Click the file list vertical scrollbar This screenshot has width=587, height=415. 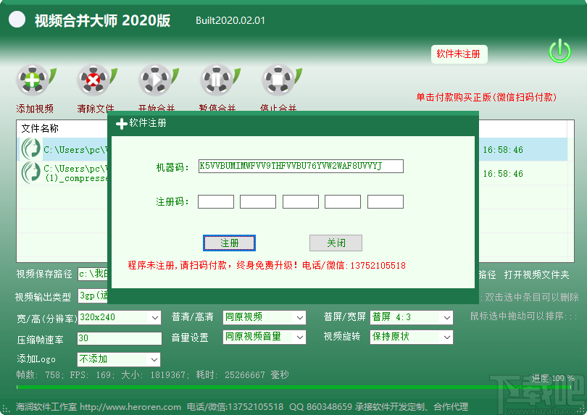tap(570, 191)
